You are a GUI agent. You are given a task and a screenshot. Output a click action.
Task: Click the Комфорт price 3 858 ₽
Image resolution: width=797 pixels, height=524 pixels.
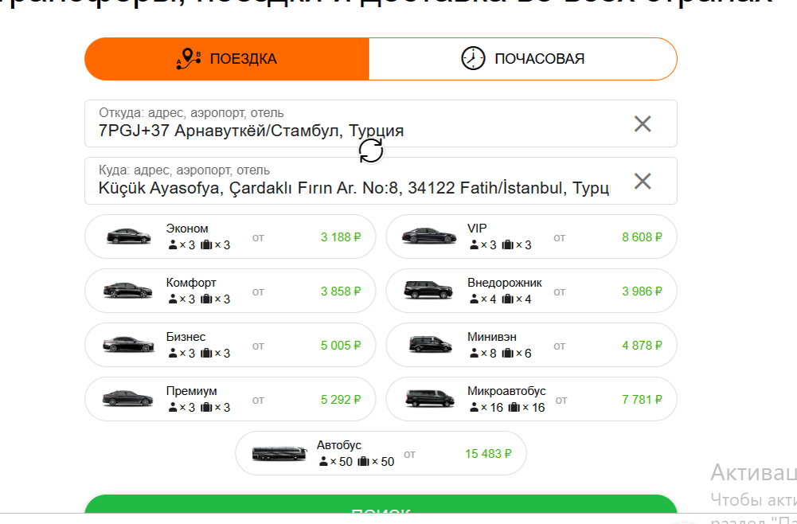[x=341, y=291]
